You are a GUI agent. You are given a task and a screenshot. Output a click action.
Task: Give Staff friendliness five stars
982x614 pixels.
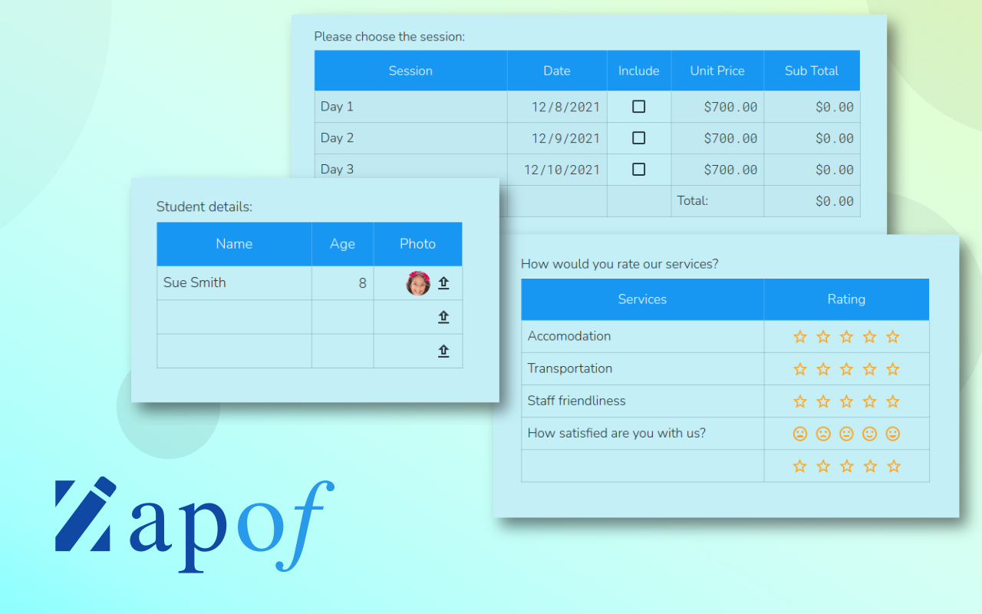892,401
